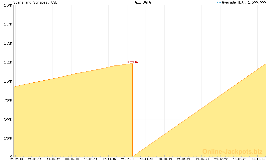Select the 04-11-24 date label

point(258,159)
